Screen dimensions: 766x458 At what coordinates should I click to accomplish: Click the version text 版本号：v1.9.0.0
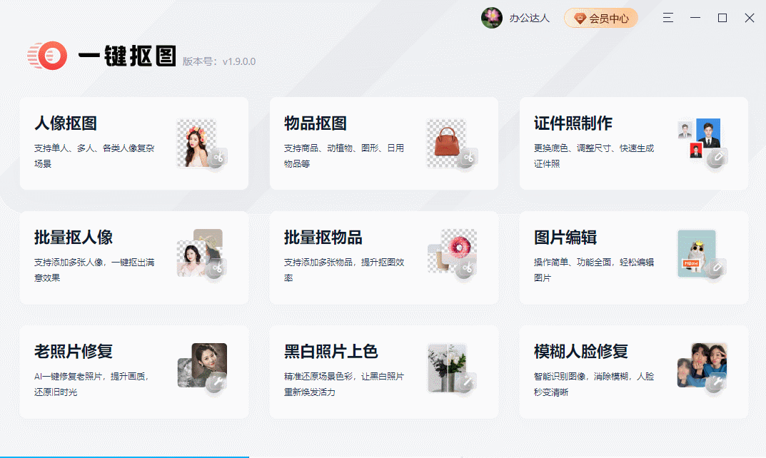point(219,61)
